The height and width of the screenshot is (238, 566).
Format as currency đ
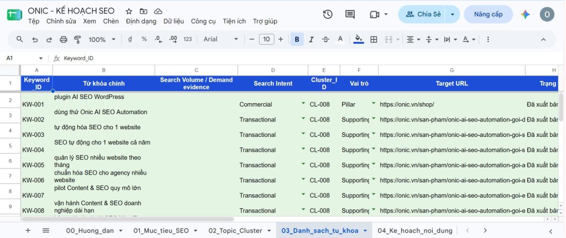click(130, 39)
